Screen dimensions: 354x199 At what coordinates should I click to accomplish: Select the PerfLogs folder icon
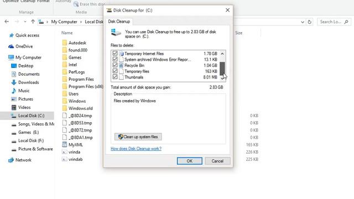[x=65, y=72]
